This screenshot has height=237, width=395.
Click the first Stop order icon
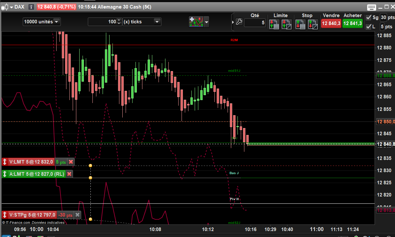(300, 24)
